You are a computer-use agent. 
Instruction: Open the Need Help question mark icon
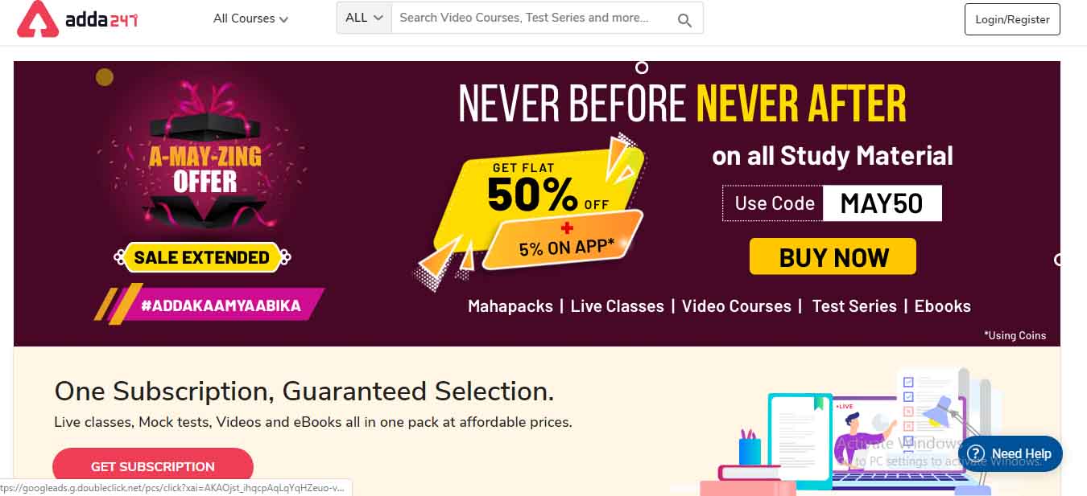977,453
